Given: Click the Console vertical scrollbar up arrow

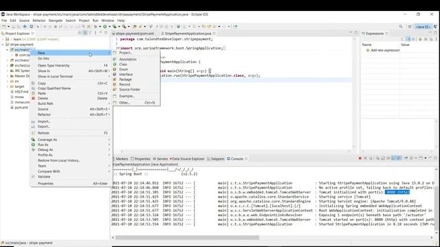Looking at the screenshot, I should [x=437, y=169].
